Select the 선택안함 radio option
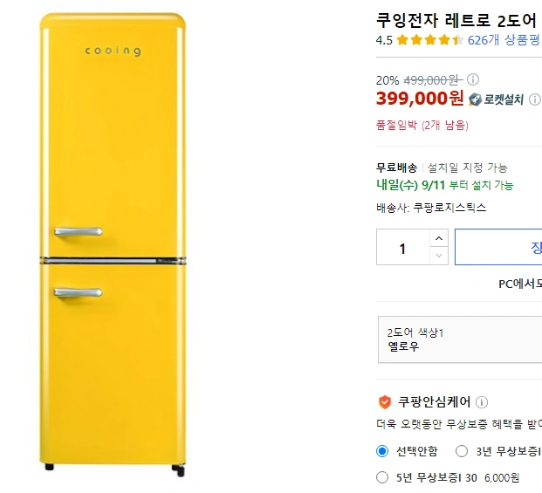Image resolution: width=542 pixels, height=493 pixels. (x=382, y=451)
